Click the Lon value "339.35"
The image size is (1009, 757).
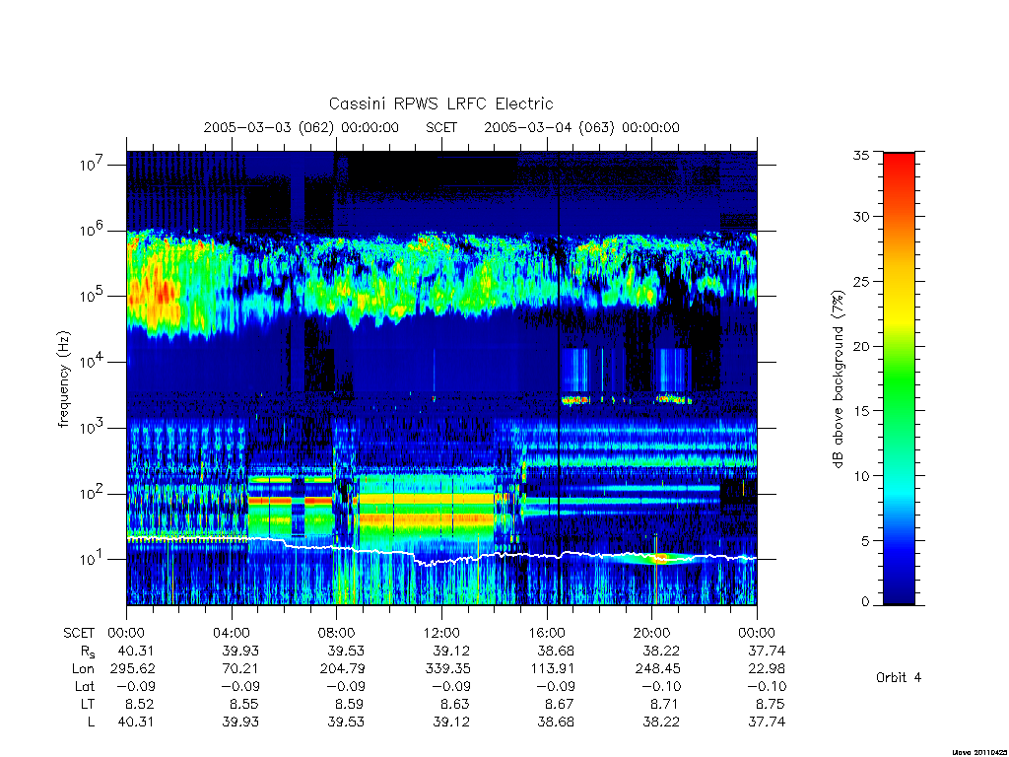tap(448, 669)
